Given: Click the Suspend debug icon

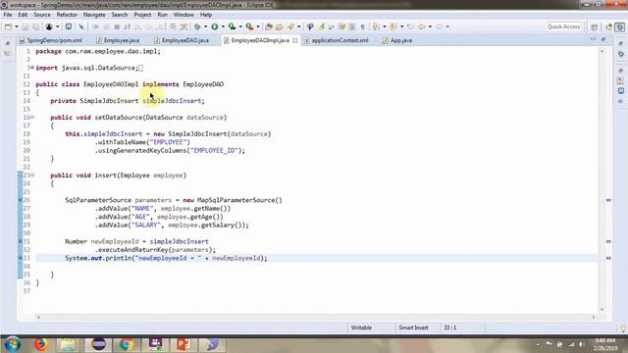Looking at the screenshot, I should click(106, 26).
